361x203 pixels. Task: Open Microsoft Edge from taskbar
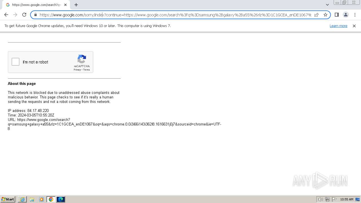tap(61, 199)
